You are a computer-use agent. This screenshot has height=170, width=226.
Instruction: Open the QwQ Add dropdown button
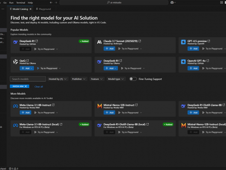(x=27, y=68)
